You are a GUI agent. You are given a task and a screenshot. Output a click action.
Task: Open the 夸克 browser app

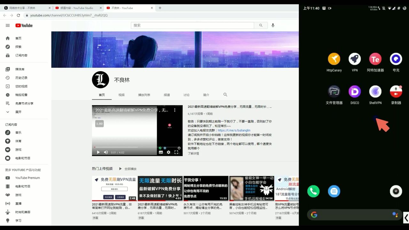click(x=396, y=59)
